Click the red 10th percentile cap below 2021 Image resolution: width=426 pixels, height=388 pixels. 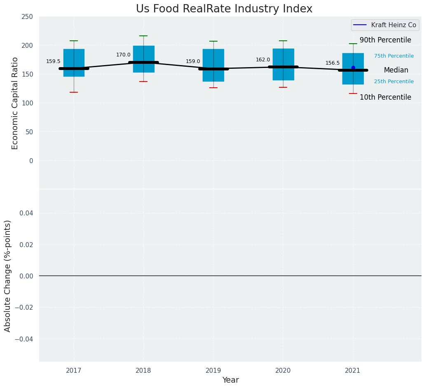click(x=353, y=93)
